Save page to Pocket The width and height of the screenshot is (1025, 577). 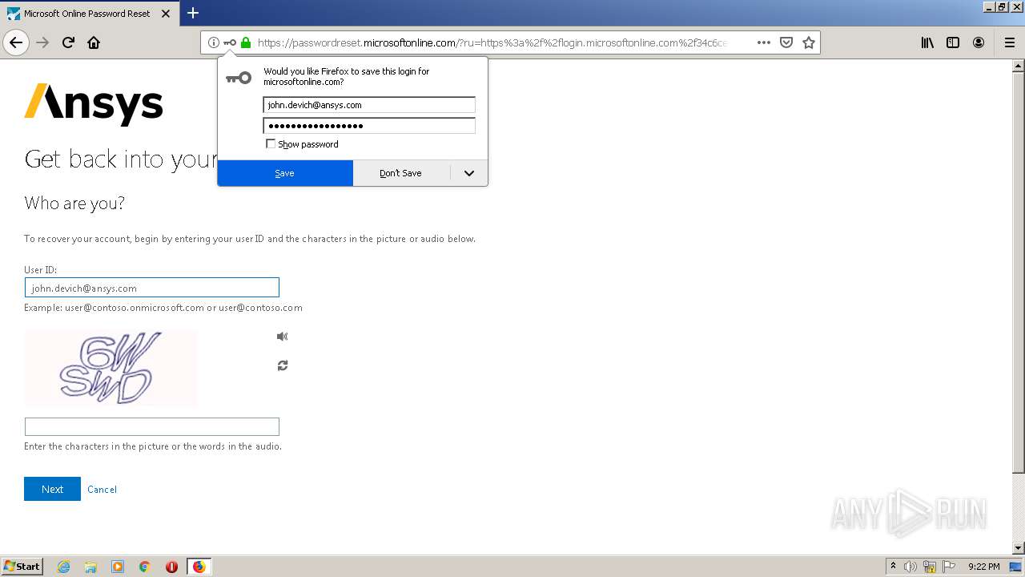tap(786, 42)
